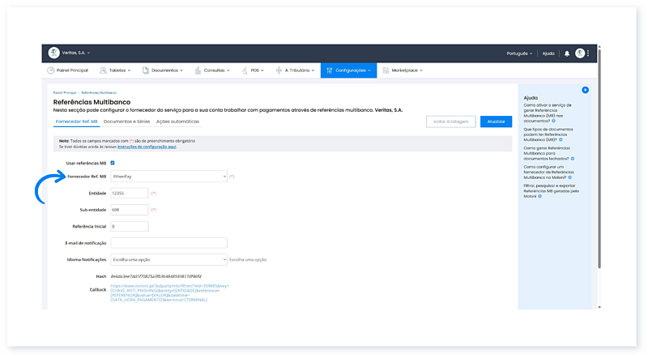This screenshot has width=648, height=358.
Task: Click the Configurações sliders icon
Action: [330, 70]
